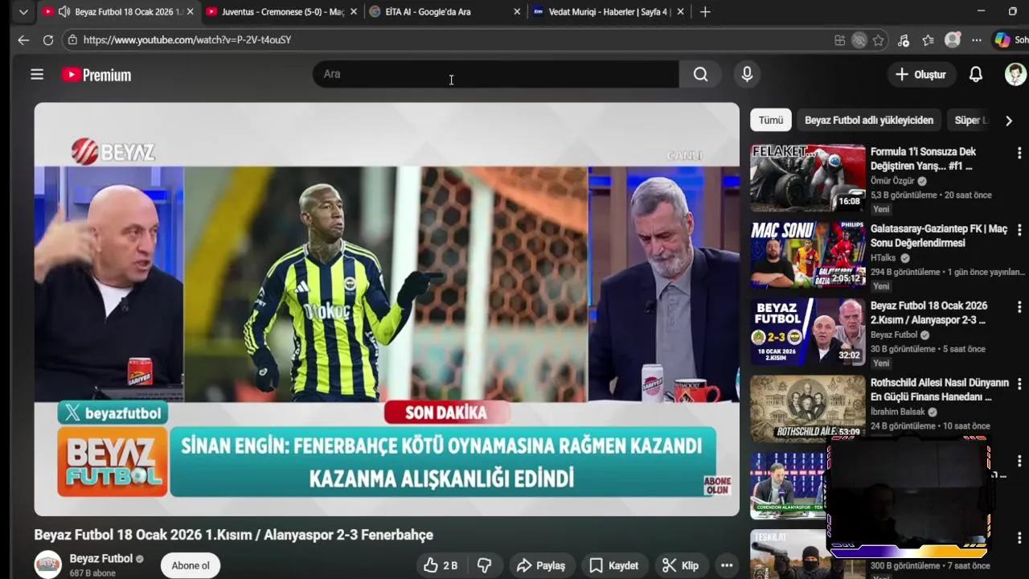Image resolution: width=1029 pixels, height=579 pixels.
Task: Click the Paylaş share button
Action: [542, 565]
